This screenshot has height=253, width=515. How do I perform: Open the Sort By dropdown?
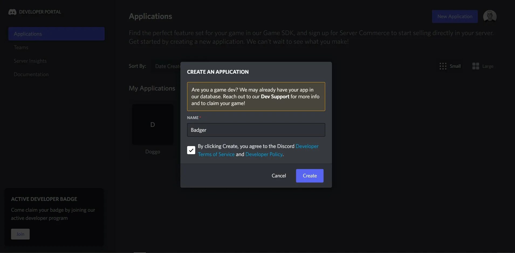coord(167,66)
